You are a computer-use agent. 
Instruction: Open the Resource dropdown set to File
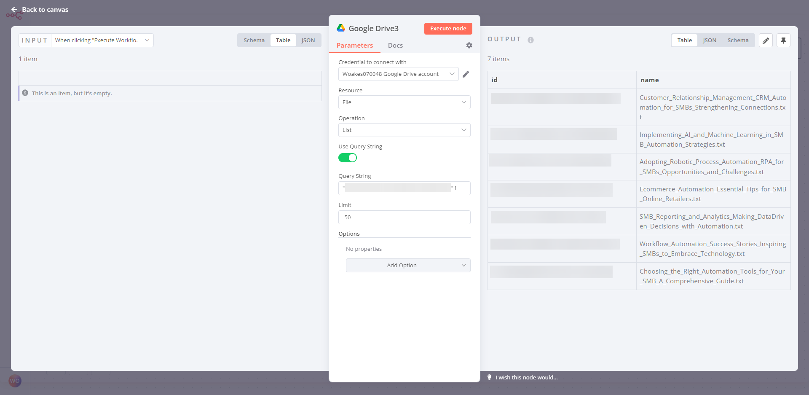tap(404, 102)
